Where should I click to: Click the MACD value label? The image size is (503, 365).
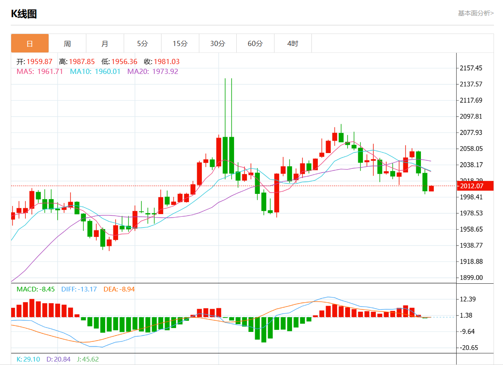pos(36,289)
